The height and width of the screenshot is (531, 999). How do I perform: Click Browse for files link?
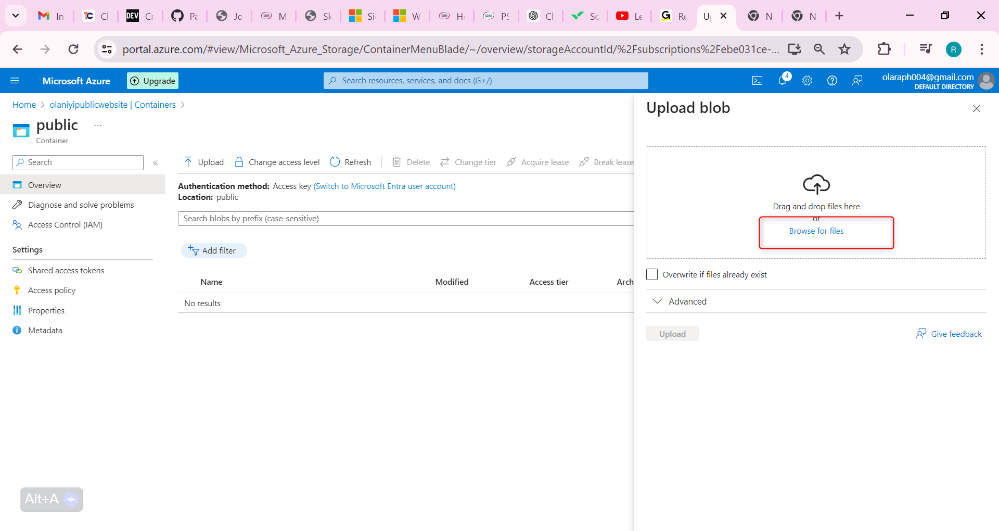816,231
